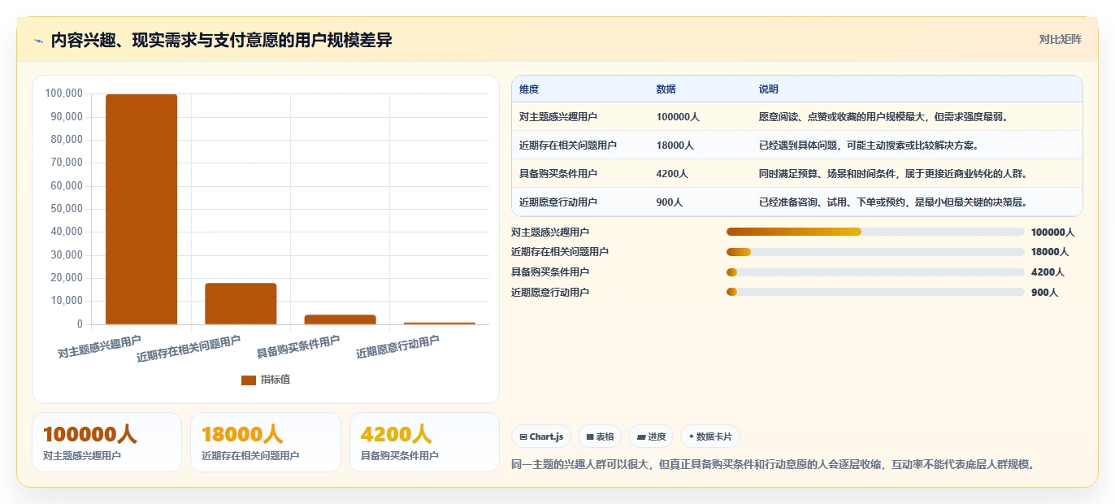
Task: Click the progress bar for 具备购买条件用户
Action: 875,272
